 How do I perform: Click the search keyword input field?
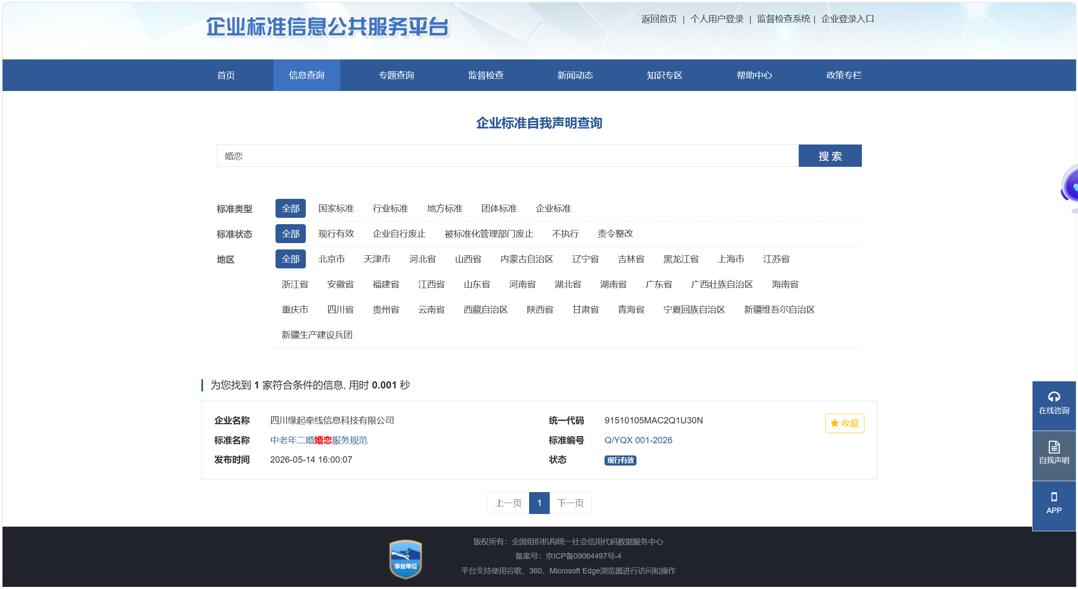pyautogui.click(x=508, y=156)
